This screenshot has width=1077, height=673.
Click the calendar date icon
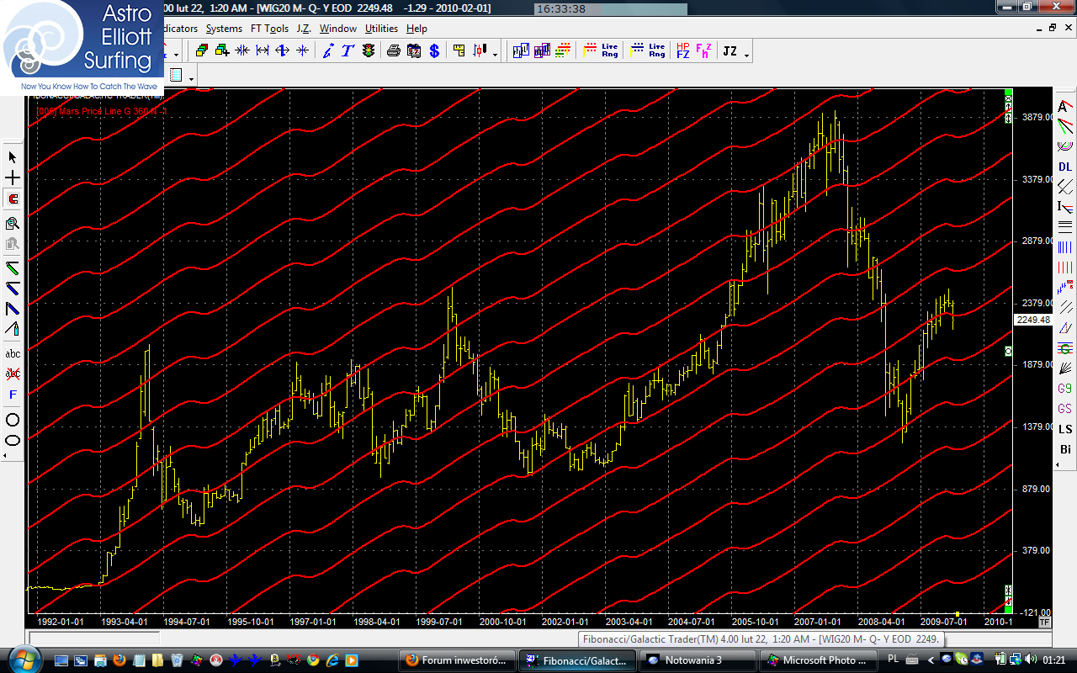(x=413, y=50)
